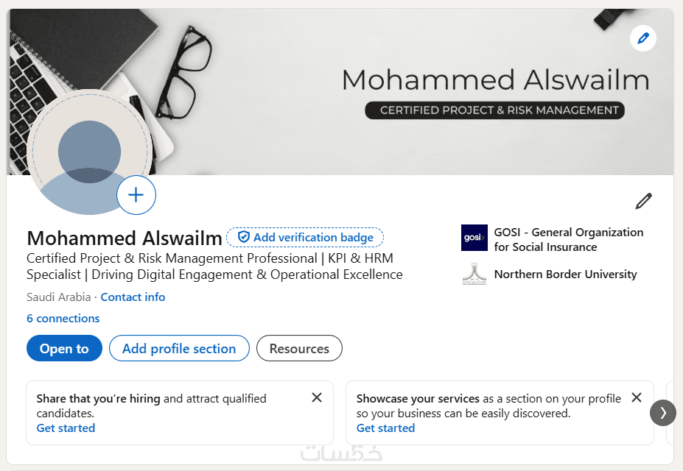Screen dimensions: 683x471
Task: Open Northern Border University page
Action: pyautogui.click(x=565, y=275)
